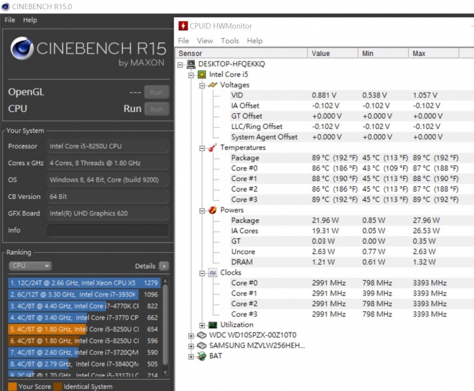Expand the SAMSUNG MZVLW256HEH node
The width and height of the screenshot is (474, 391).
pyautogui.click(x=191, y=346)
